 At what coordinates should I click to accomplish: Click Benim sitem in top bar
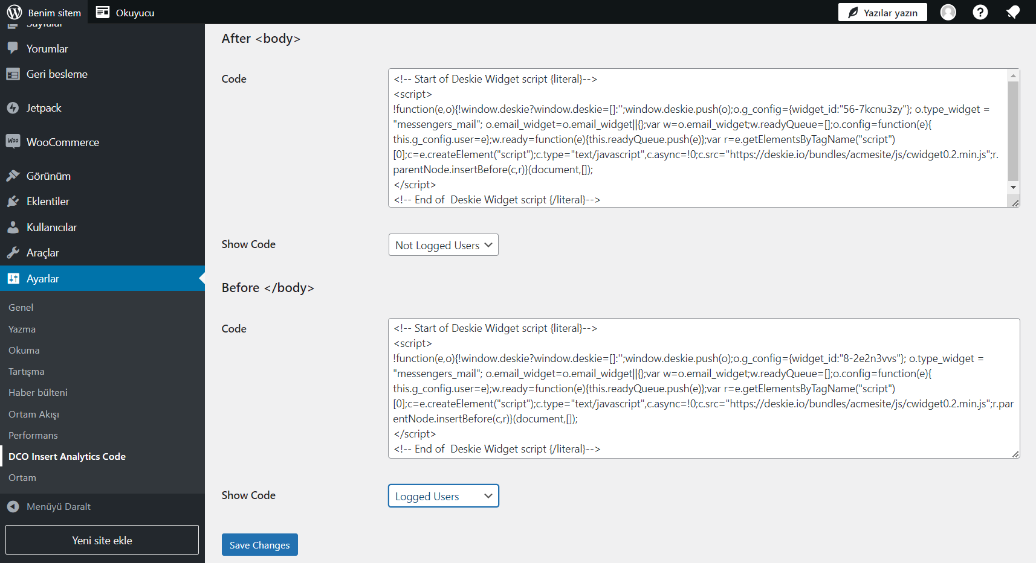coord(54,13)
